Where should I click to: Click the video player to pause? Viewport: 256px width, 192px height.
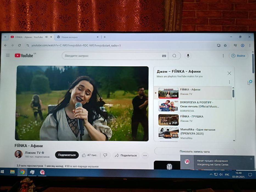tap(82, 103)
